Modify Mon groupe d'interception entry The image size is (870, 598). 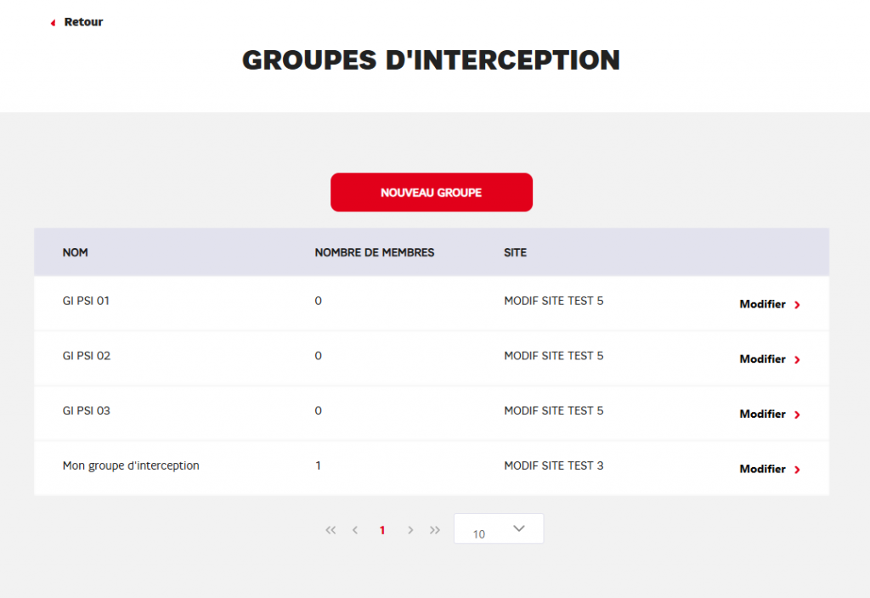[762, 469]
